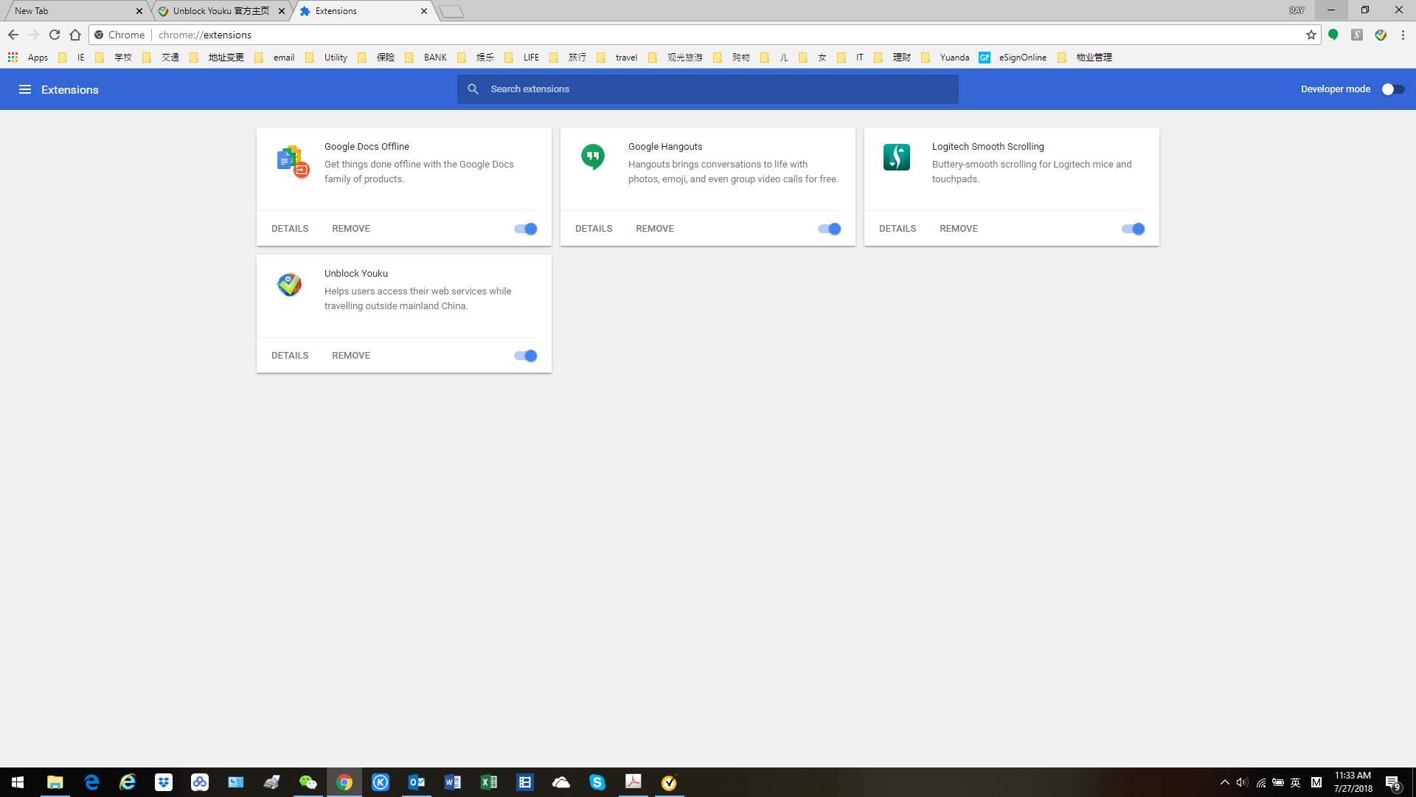The image size is (1416, 797).
Task: Reload the current page
Action: coord(54,35)
